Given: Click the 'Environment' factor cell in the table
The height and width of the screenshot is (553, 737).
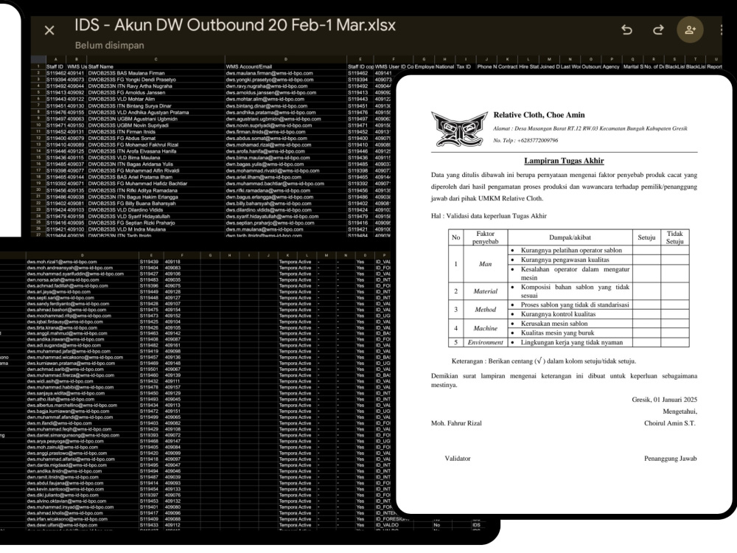Looking at the screenshot, I should click(x=486, y=342).
